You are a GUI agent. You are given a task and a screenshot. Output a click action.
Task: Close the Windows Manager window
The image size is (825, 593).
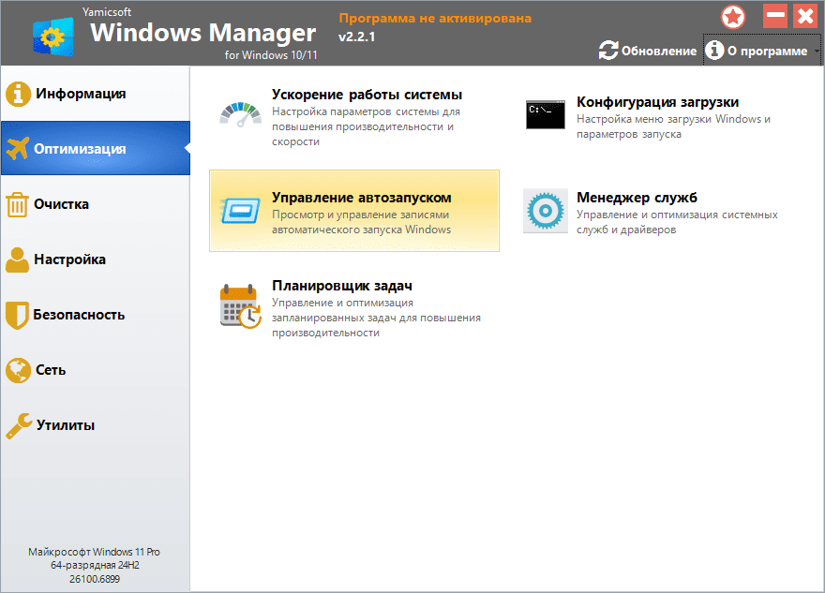pyautogui.click(x=805, y=16)
